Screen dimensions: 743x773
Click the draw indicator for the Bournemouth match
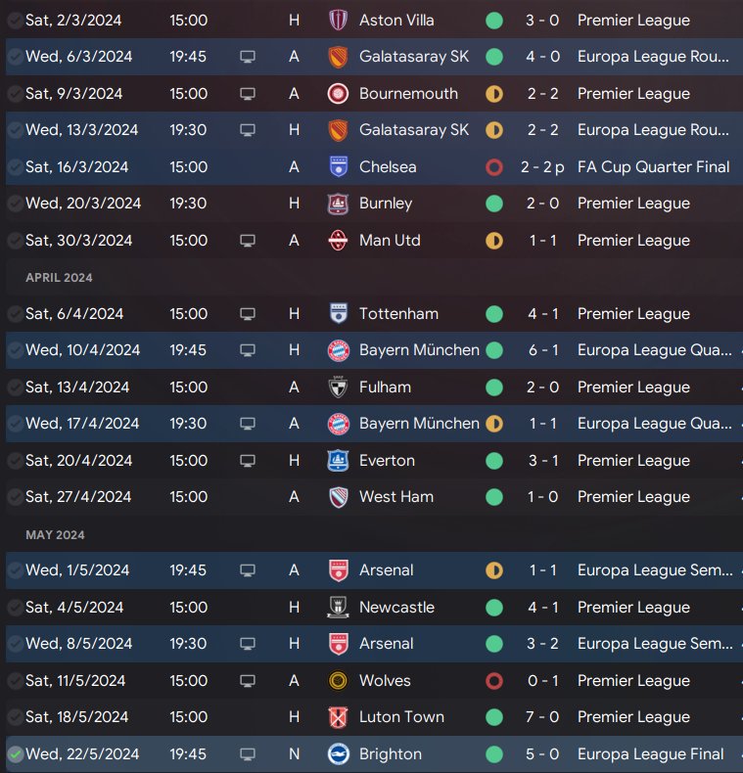coord(494,94)
